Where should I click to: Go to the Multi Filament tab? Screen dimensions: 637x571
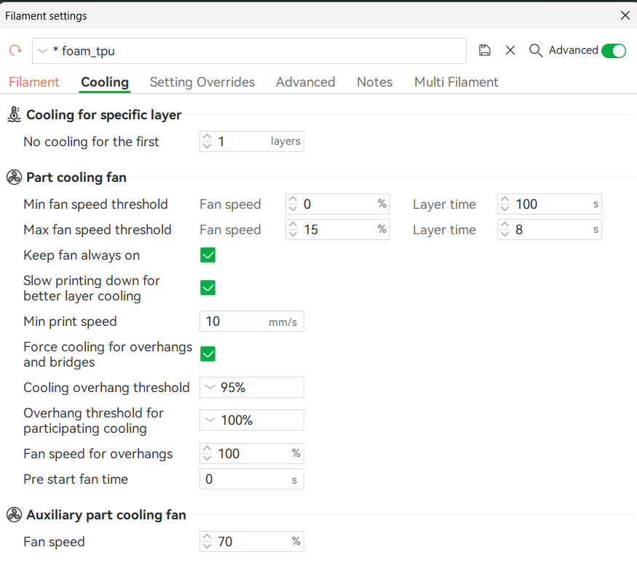pos(456,82)
